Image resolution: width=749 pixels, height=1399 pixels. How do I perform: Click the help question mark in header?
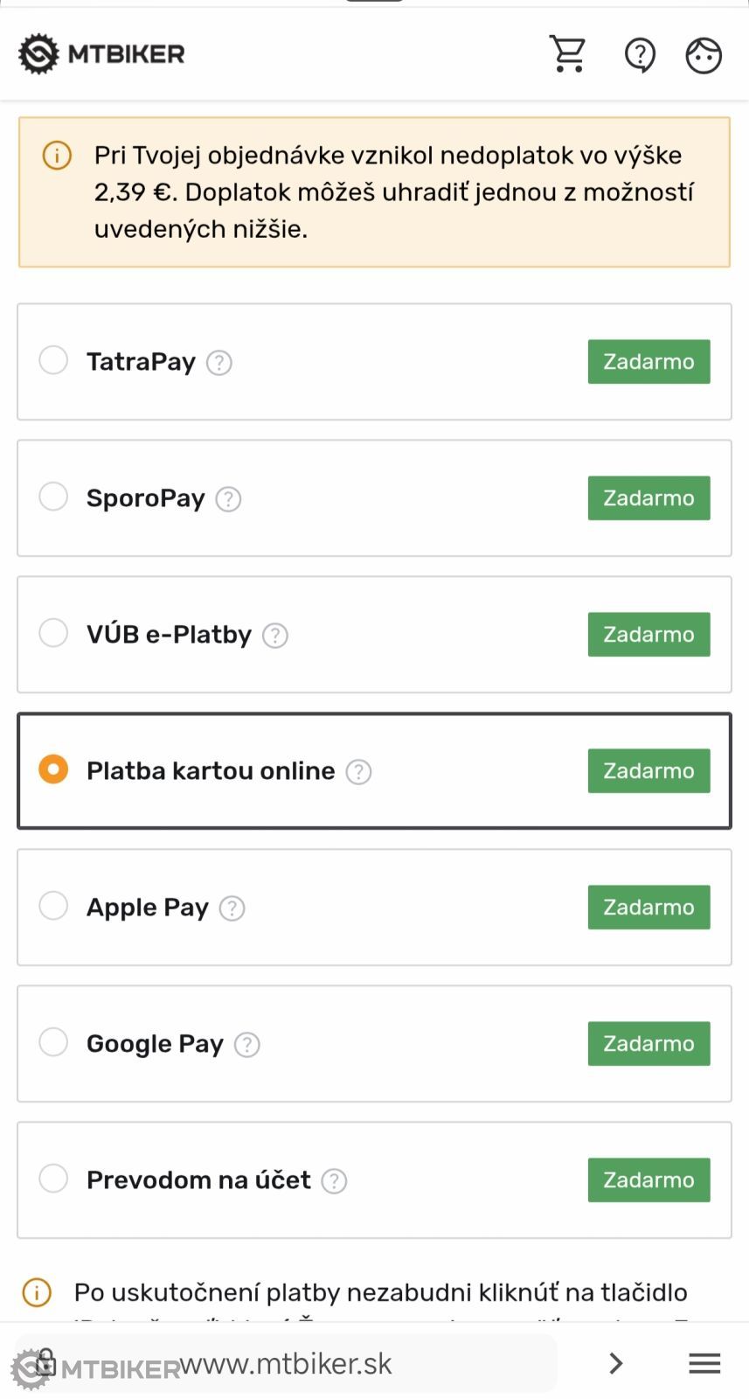coord(640,55)
